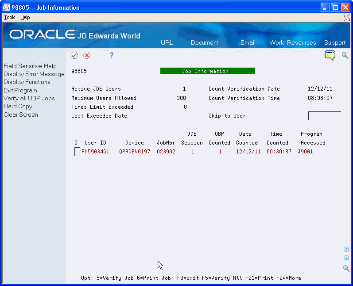Click Verify All UBP Jobs in the sidebar
This screenshot has height=286, width=353.
coord(29,99)
